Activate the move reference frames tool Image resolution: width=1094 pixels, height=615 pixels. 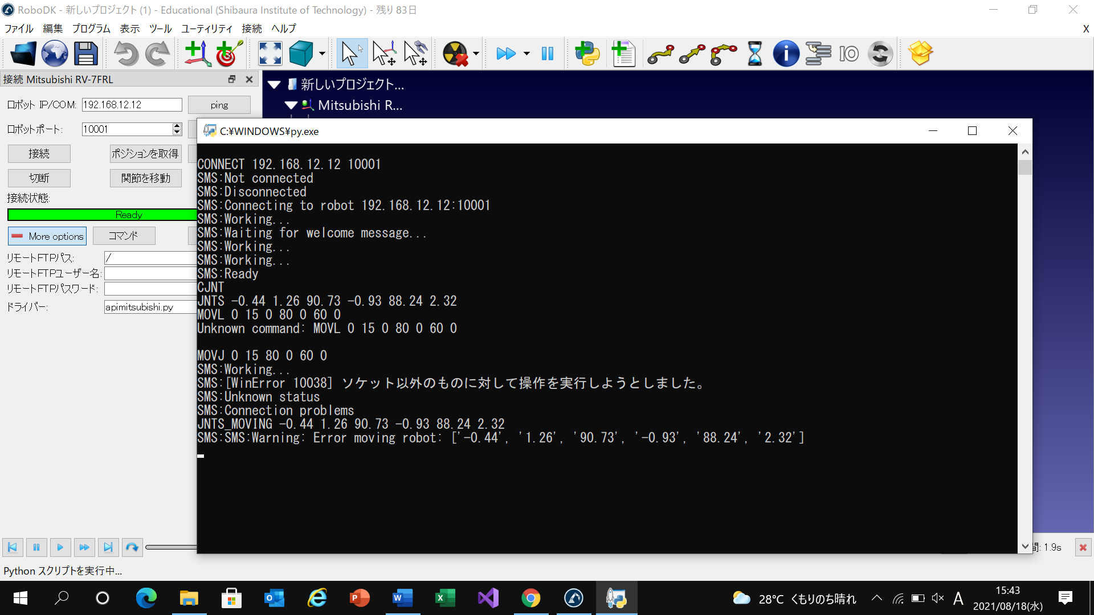[384, 54]
